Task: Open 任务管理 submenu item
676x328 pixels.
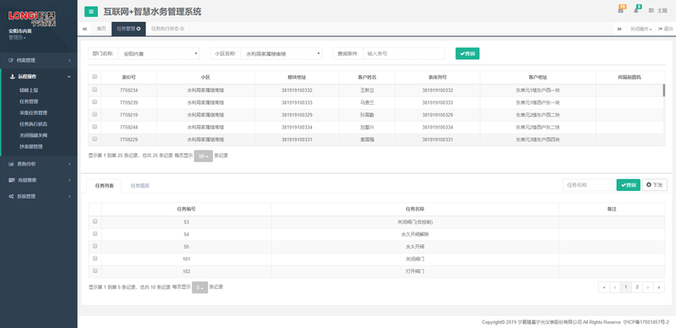Action: coord(29,101)
